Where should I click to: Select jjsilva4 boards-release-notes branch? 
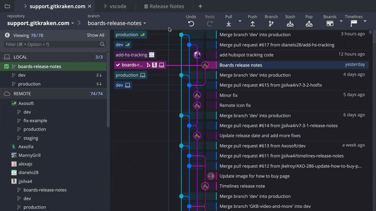pyautogui.click(x=45, y=190)
